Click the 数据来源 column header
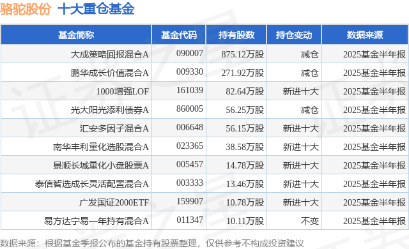Image resolution: width=409 pixels, height=249 pixels. pyautogui.click(x=365, y=35)
